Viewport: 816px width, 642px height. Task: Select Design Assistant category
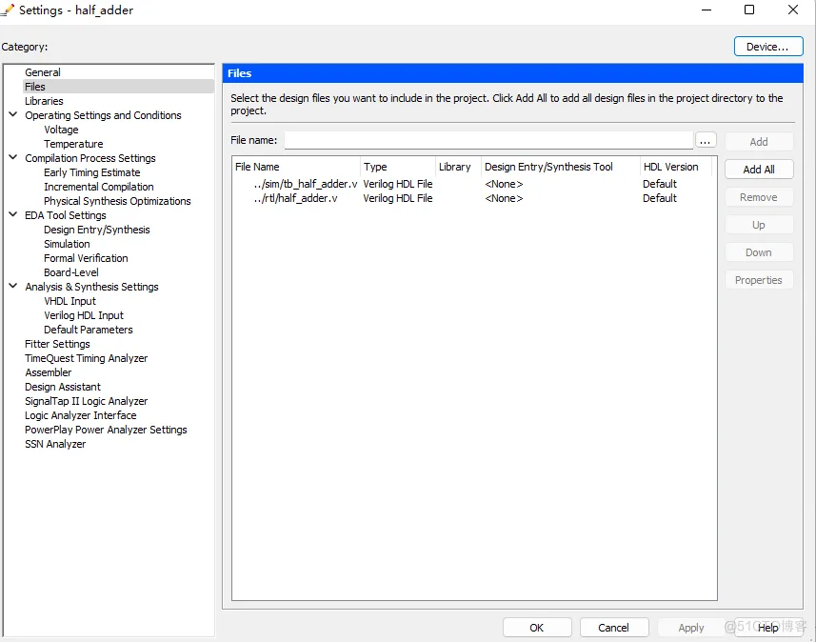(63, 387)
